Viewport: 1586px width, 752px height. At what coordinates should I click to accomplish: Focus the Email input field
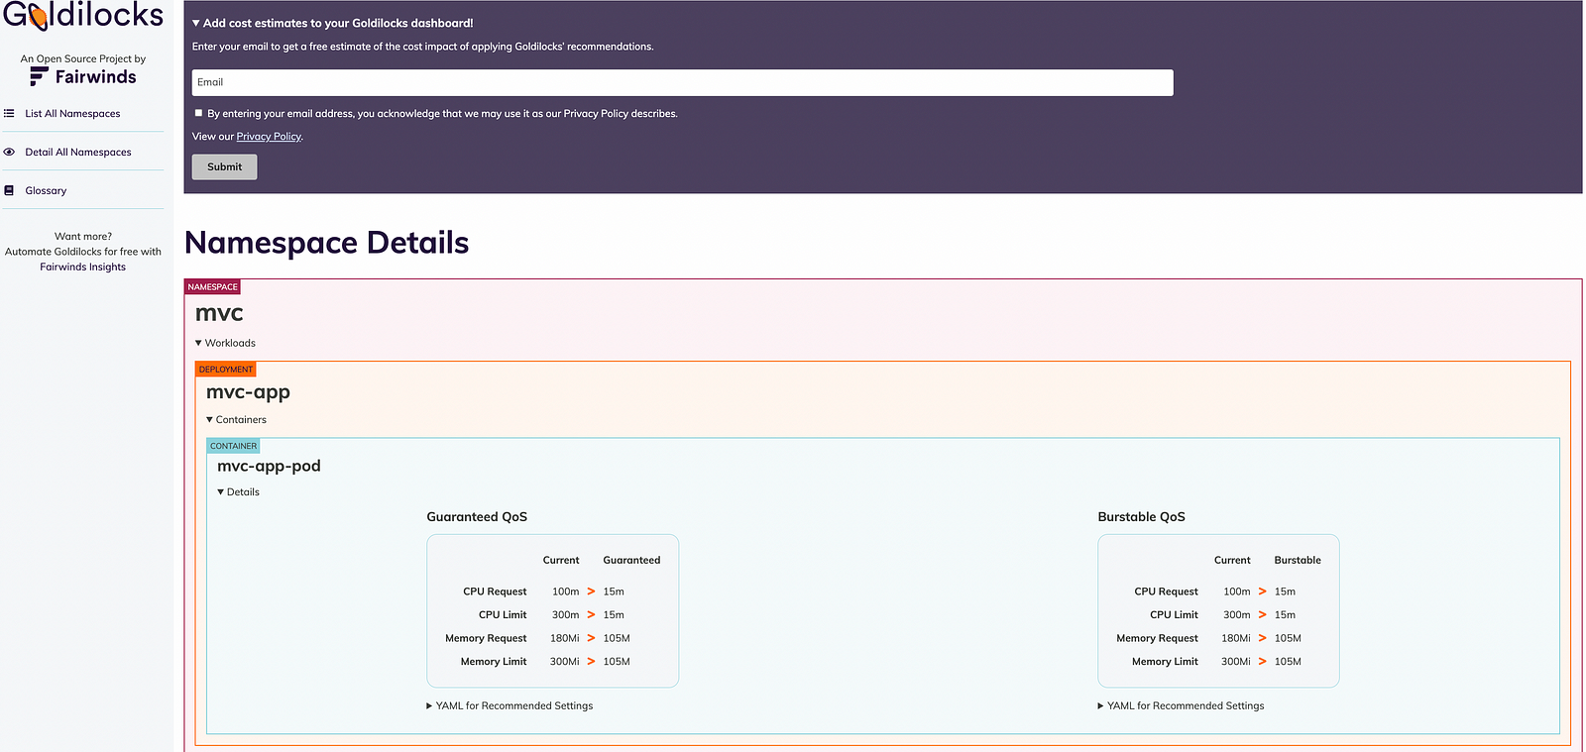pos(682,82)
